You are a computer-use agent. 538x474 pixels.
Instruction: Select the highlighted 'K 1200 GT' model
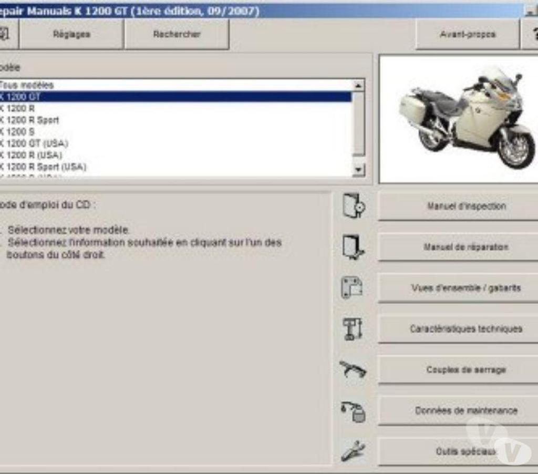tap(175, 97)
